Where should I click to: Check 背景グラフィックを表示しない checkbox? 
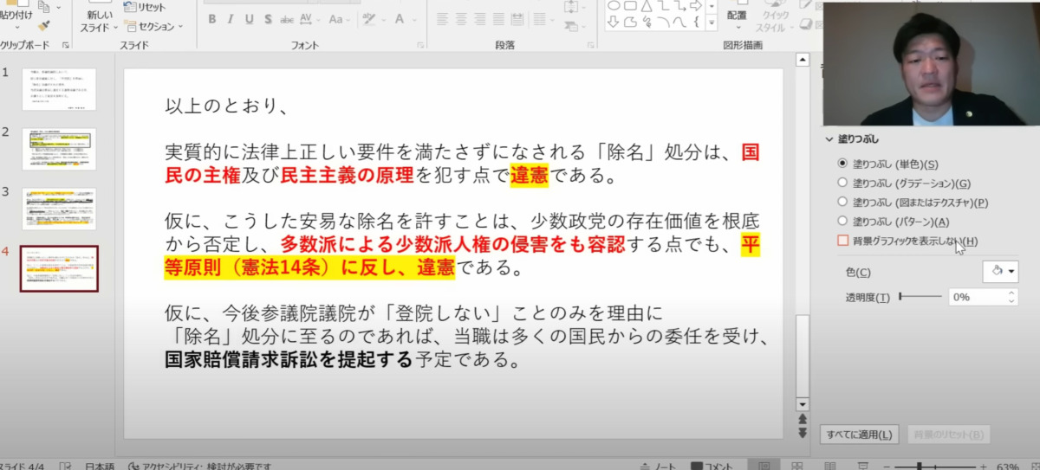pos(843,241)
